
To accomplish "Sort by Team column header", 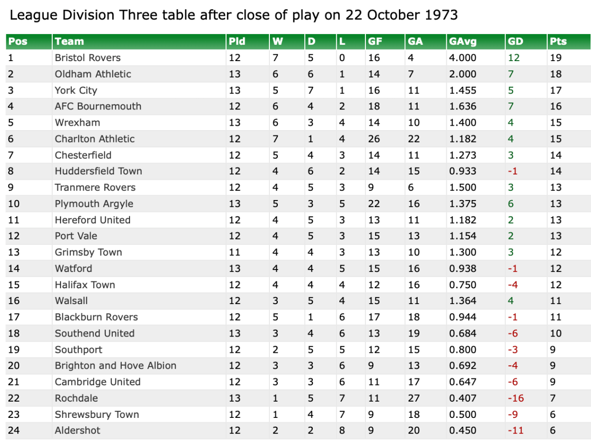I will coord(69,41).
